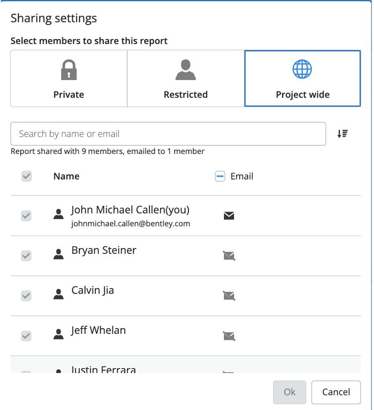The height and width of the screenshot is (410, 374).
Task: Click the person icon next to Bryan Steiner
Action: pos(59,254)
